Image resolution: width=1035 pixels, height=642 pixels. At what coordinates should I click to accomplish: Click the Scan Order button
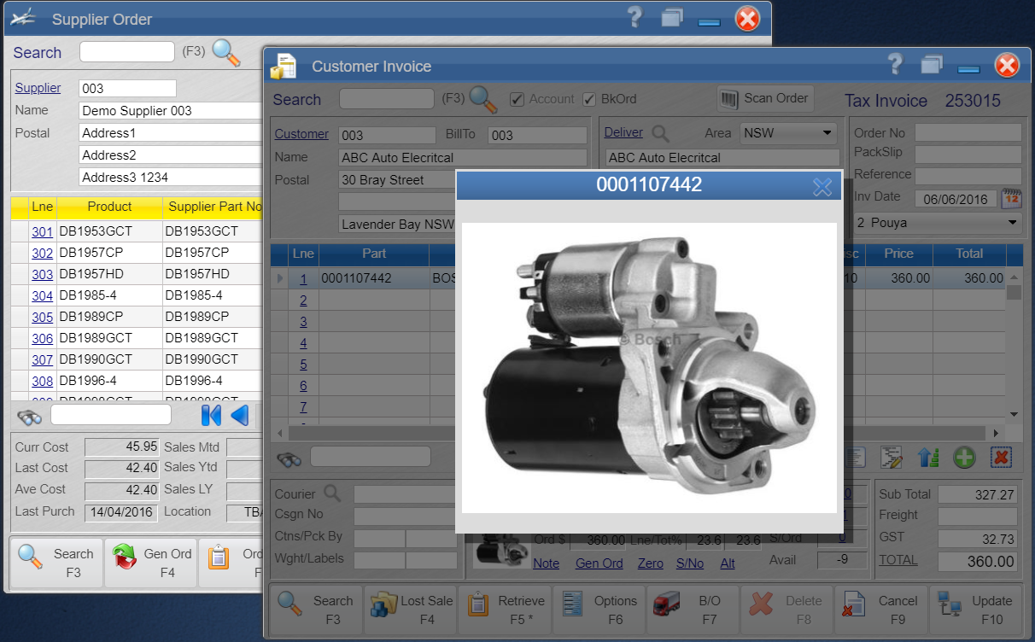(x=764, y=99)
